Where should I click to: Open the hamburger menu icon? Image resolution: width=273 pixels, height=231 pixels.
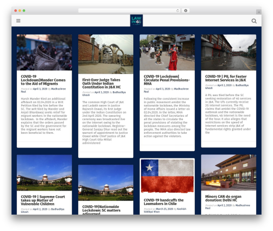18,21
